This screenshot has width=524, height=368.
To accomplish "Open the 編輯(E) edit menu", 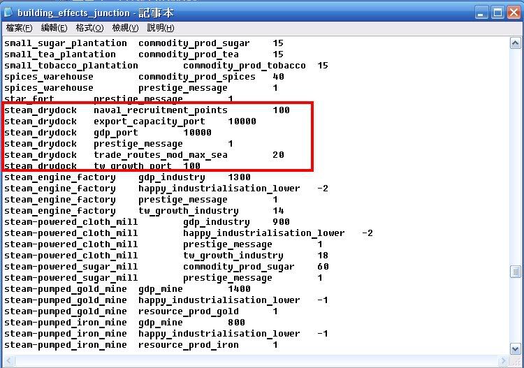I will click(x=54, y=28).
